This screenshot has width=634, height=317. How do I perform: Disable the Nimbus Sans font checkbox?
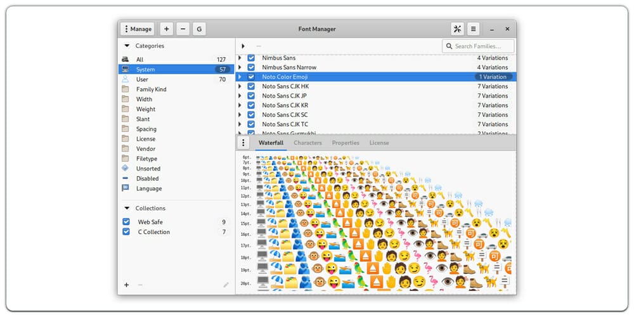[x=251, y=58]
